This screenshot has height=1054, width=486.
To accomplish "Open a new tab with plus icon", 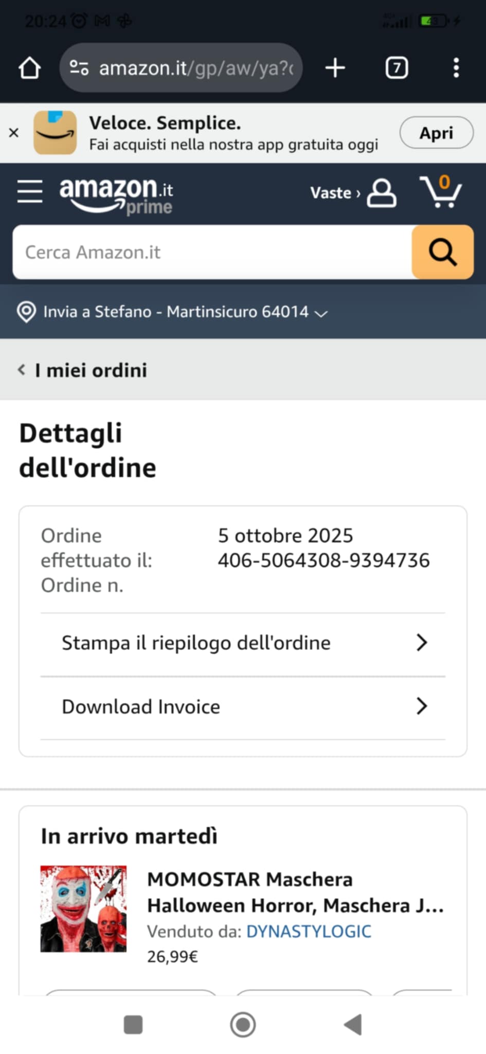I will pos(335,67).
